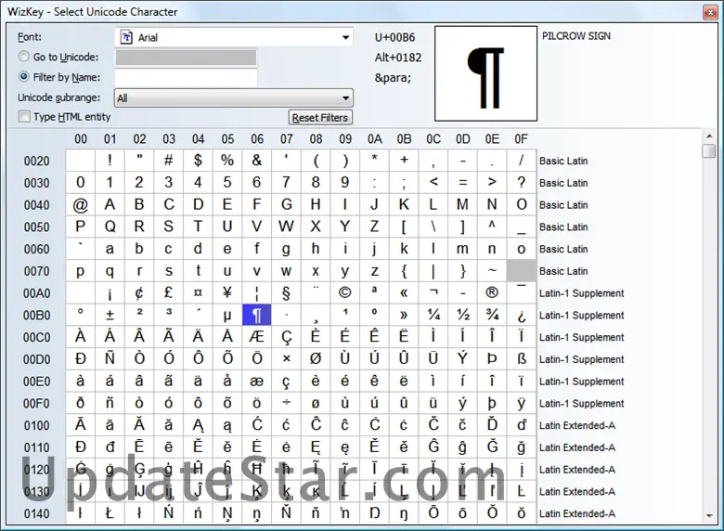Screen dimensions: 724x531
Task: Select the registered sign ® character
Action: click(492, 292)
